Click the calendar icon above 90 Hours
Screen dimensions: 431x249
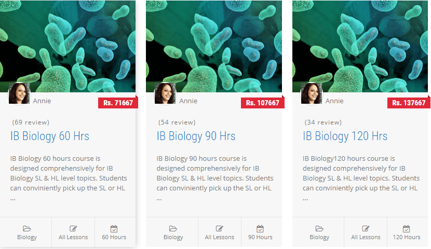pos(260,228)
